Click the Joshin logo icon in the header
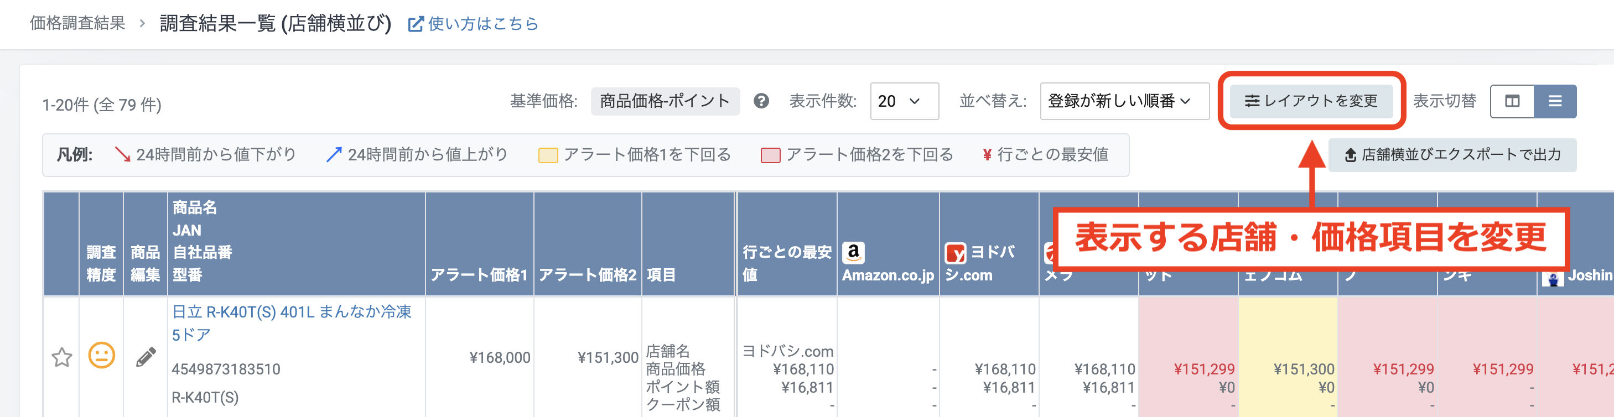The image size is (1614, 417). 1553,278
